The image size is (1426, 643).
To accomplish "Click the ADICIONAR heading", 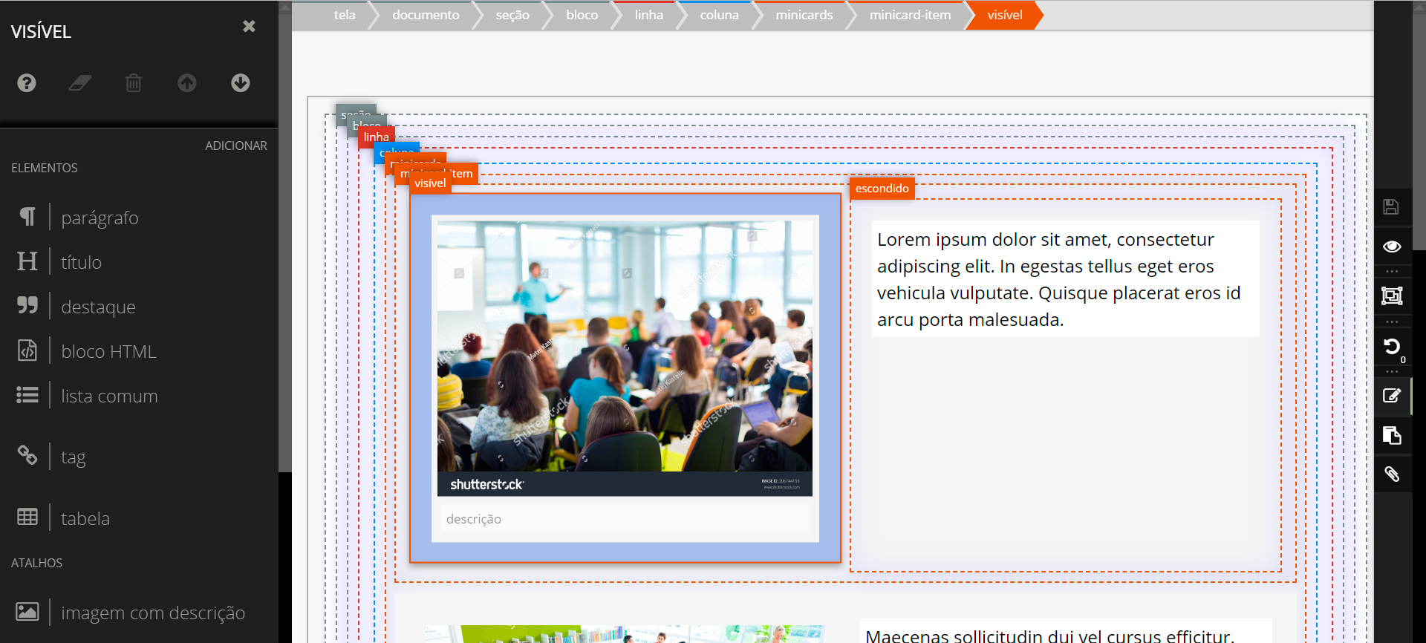I will [236, 146].
